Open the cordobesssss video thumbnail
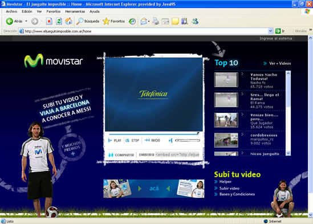313x224 pixels. tap(226, 140)
